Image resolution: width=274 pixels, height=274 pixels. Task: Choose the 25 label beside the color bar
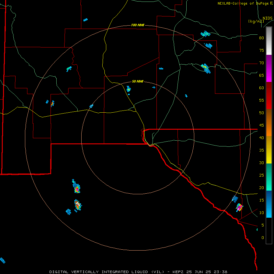click(x=262, y=175)
